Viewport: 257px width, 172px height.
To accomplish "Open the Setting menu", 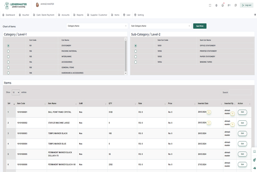I will click(139, 15).
